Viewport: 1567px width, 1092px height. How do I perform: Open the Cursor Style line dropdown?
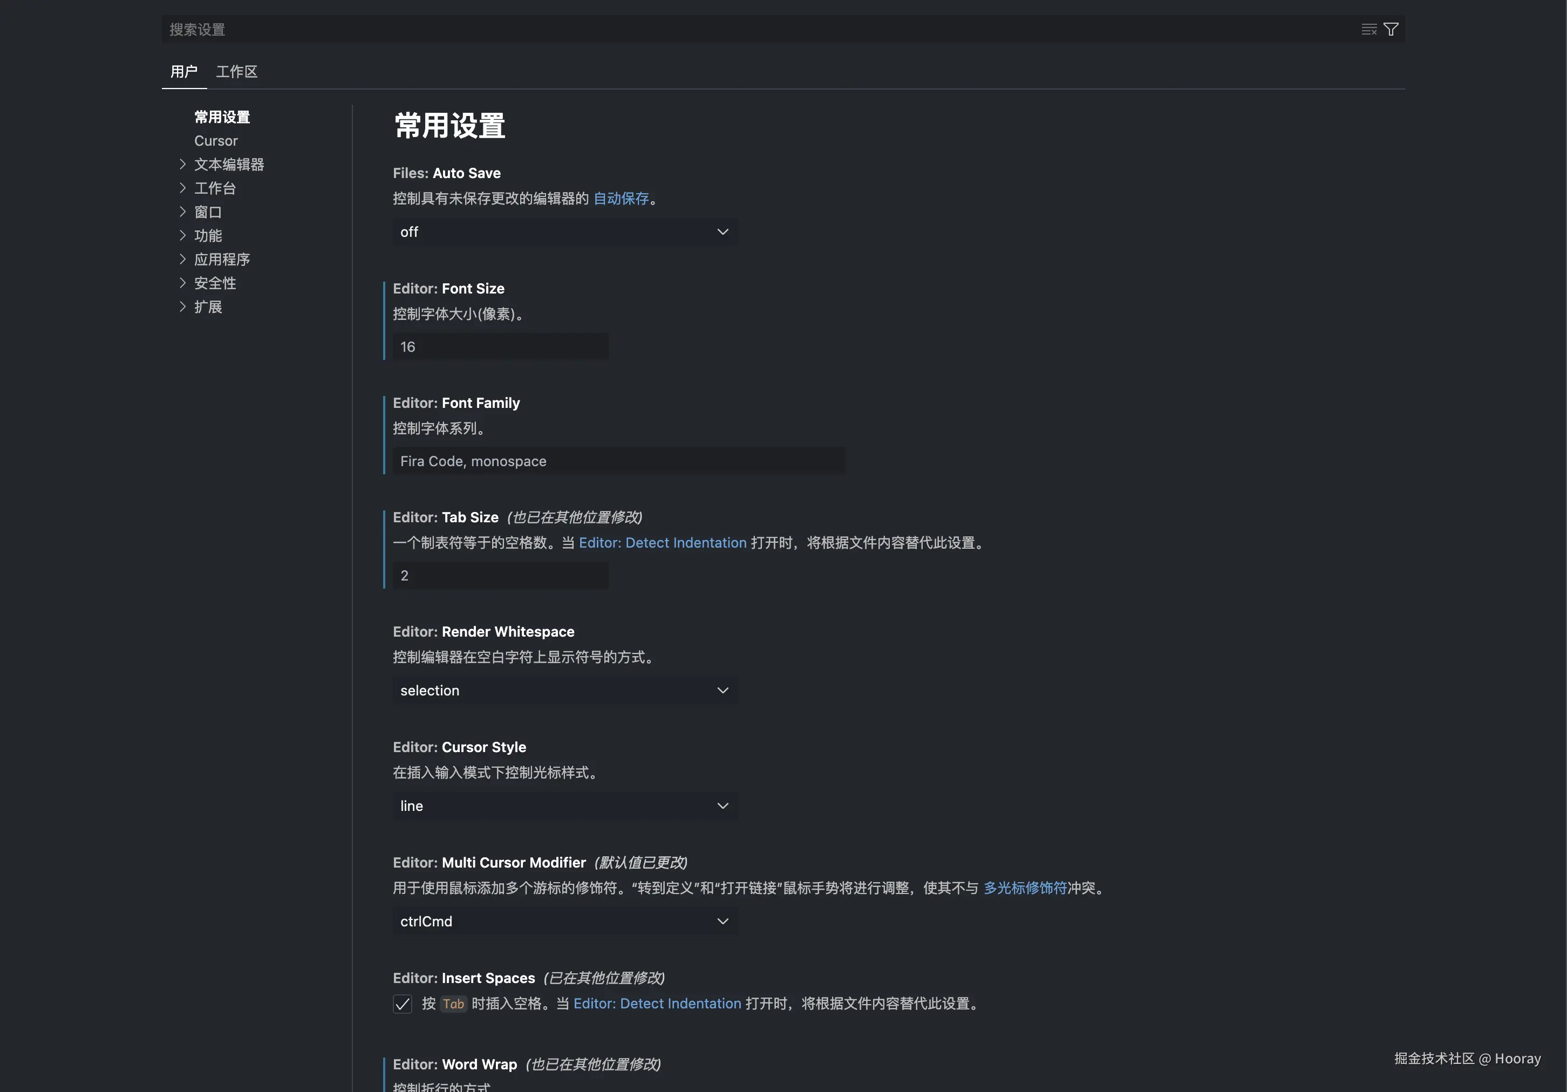coord(564,806)
